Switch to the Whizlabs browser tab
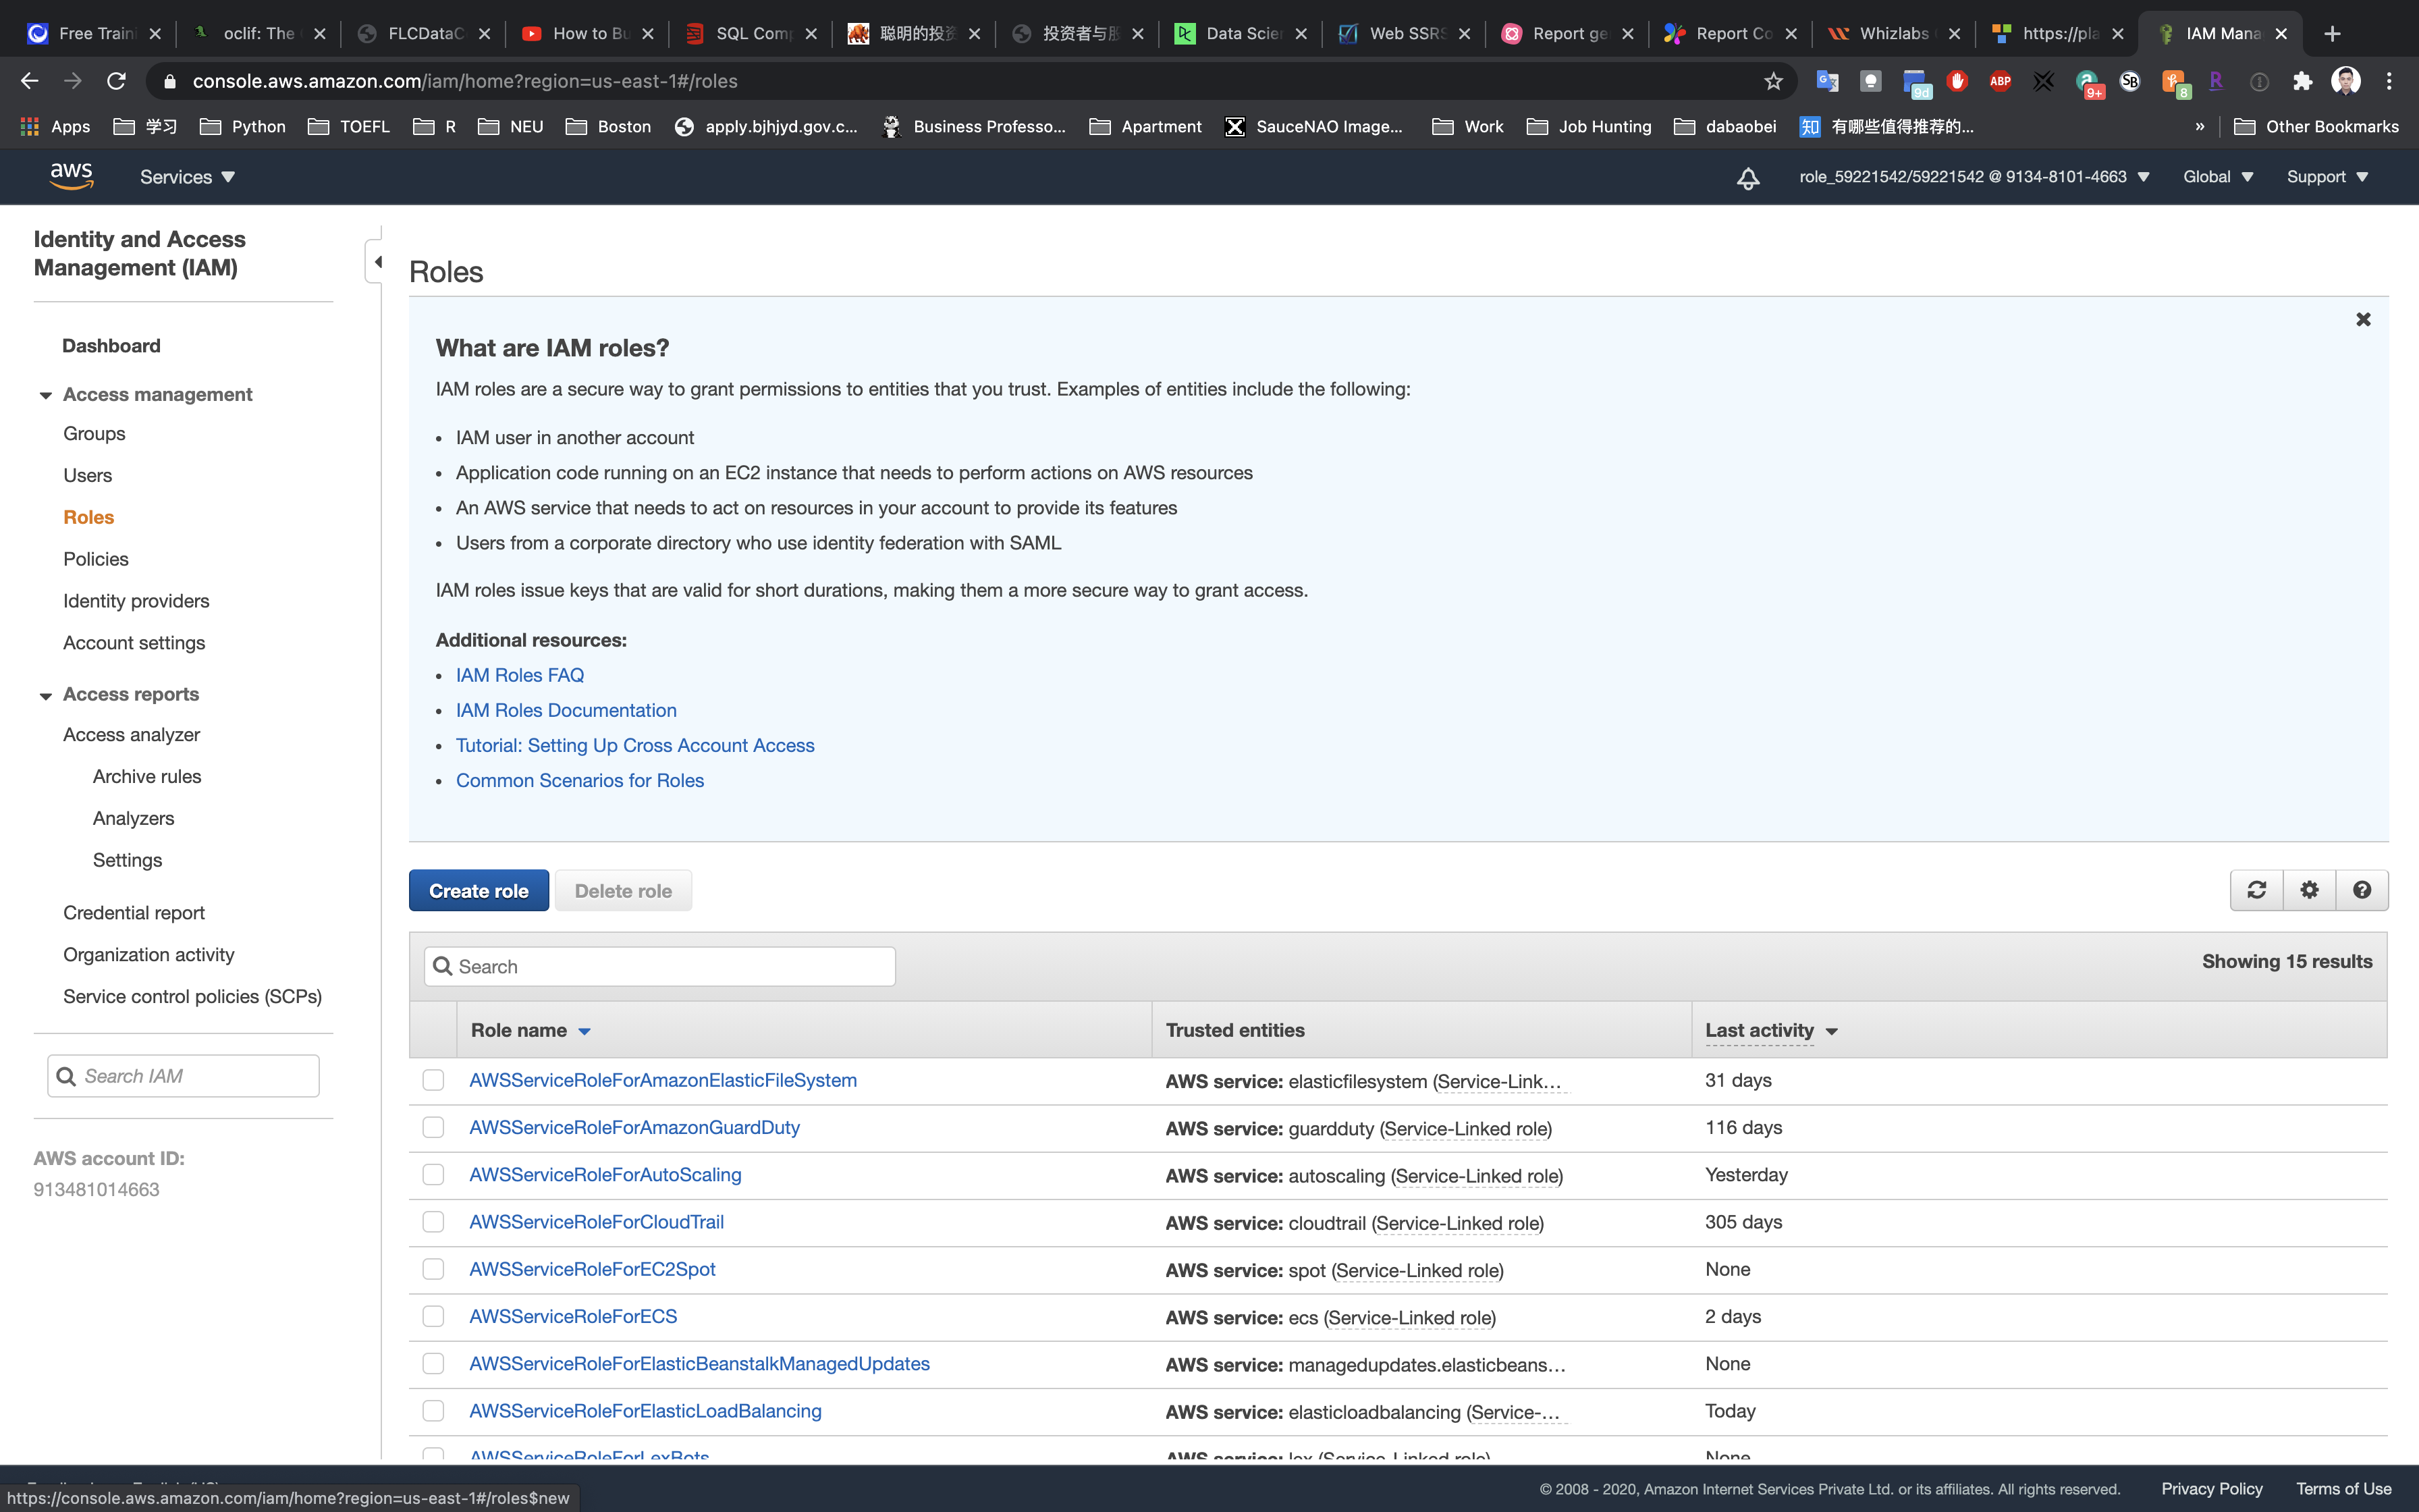 (x=1893, y=34)
